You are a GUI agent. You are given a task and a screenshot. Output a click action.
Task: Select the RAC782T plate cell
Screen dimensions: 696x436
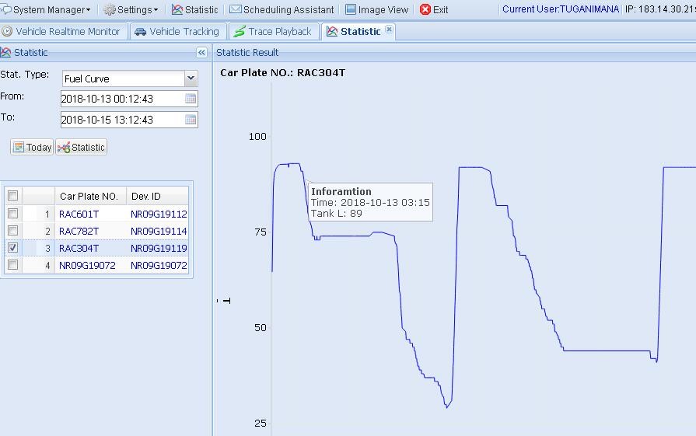click(79, 231)
